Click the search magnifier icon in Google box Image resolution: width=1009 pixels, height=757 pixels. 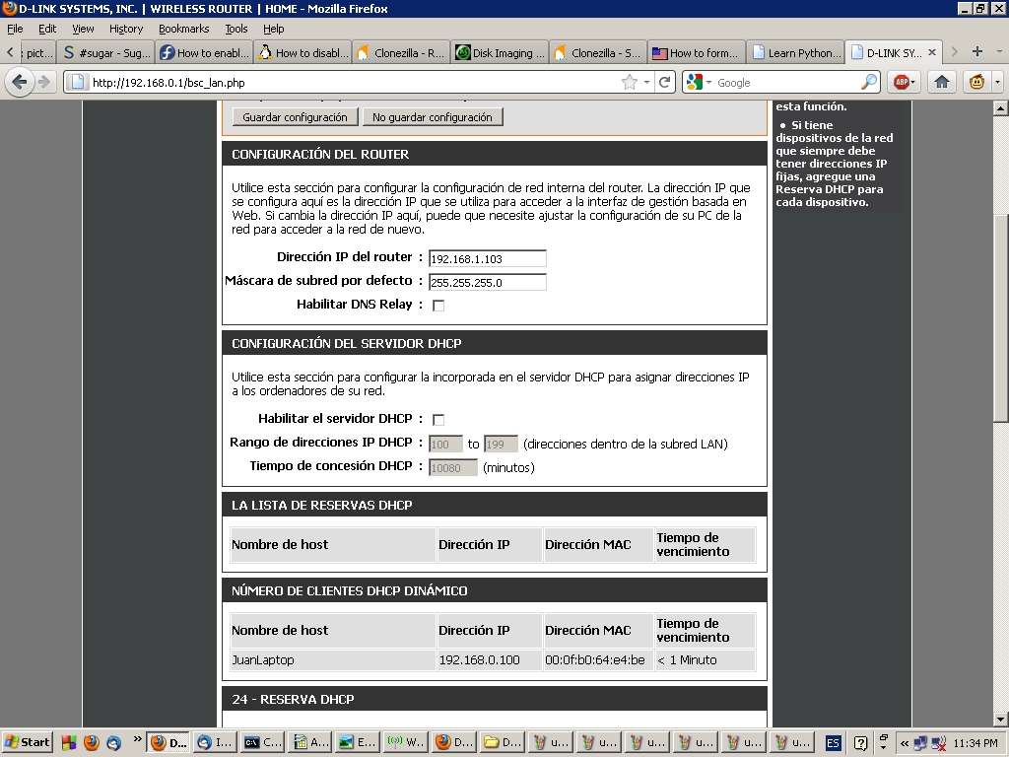[x=869, y=83]
